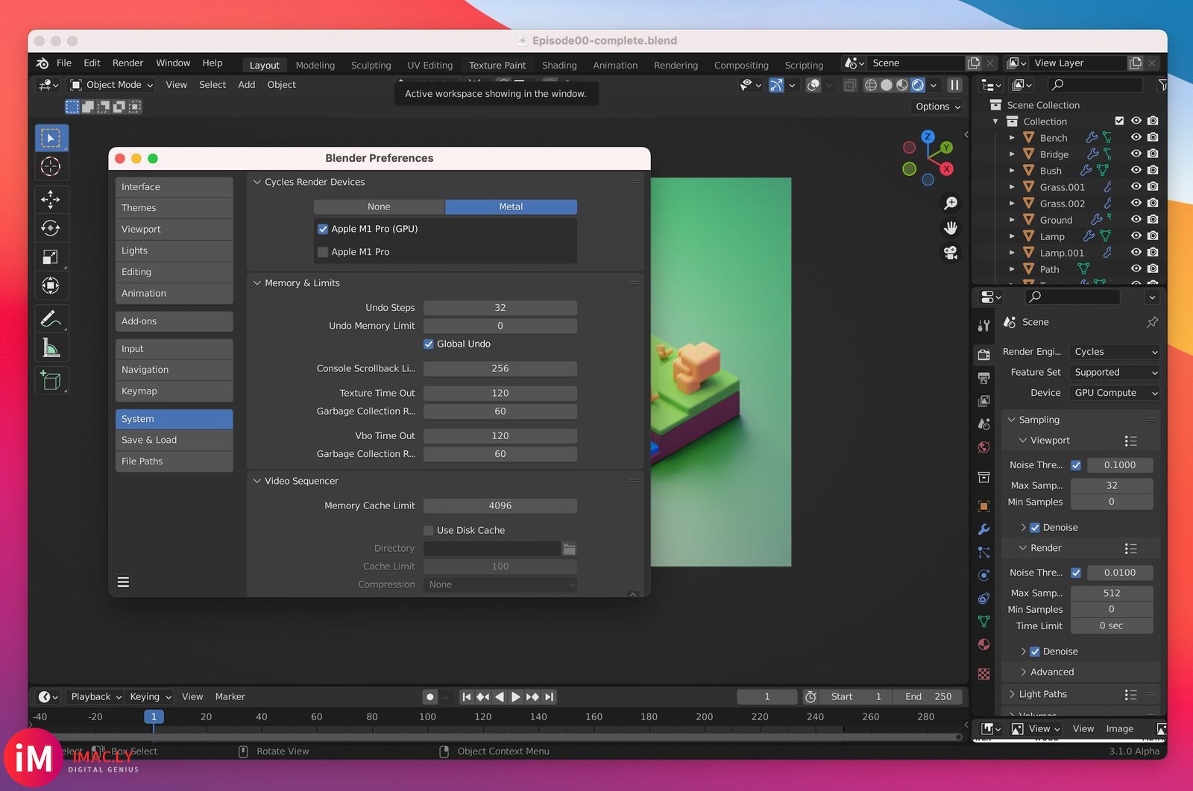This screenshot has width=1193, height=791.
Task: Open the Render menu
Action: tap(128, 63)
